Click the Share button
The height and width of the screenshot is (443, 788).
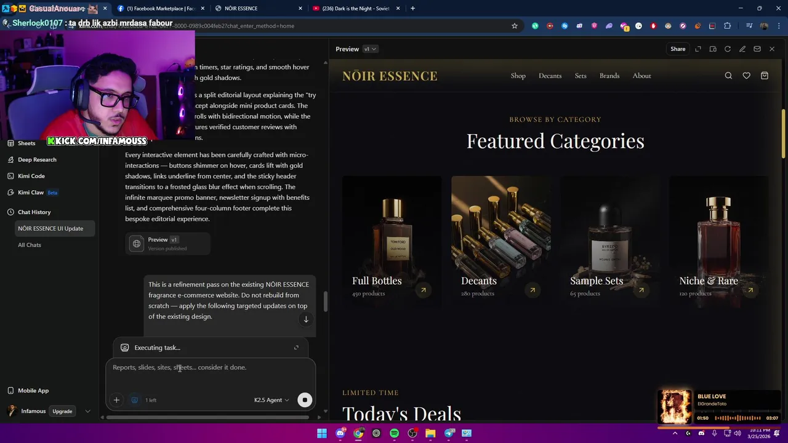click(678, 49)
